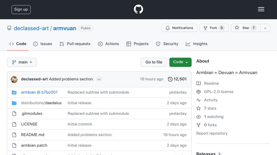Click the Notifications button
This screenshot has width=277, height=155.
[179, 28]
